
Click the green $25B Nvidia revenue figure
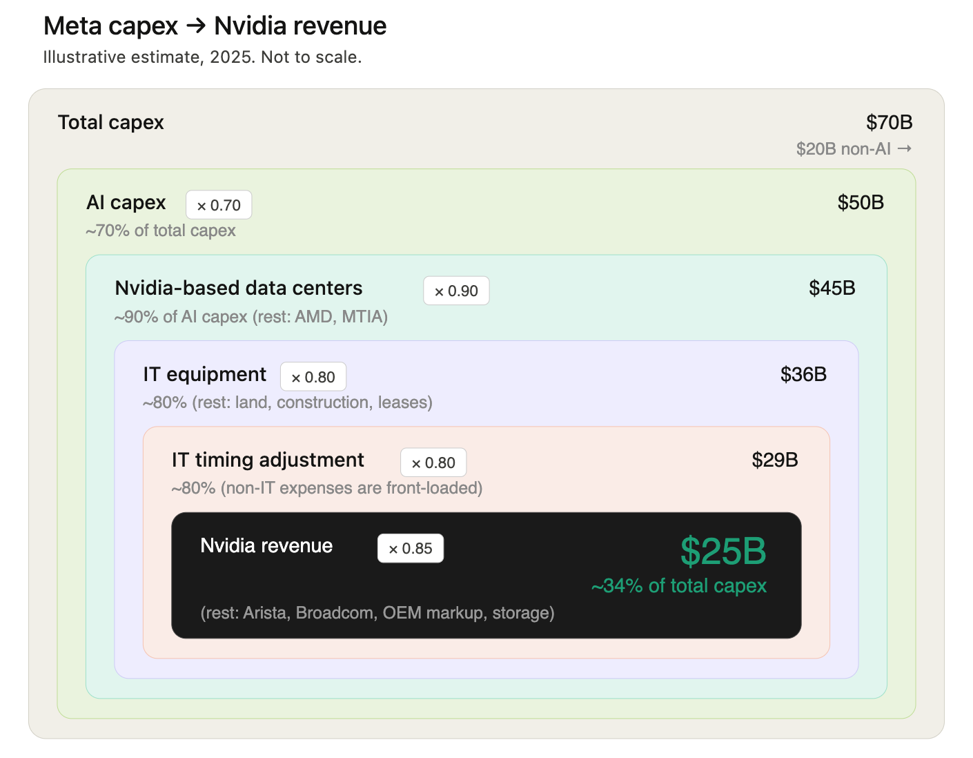click(x=723, y=551)
